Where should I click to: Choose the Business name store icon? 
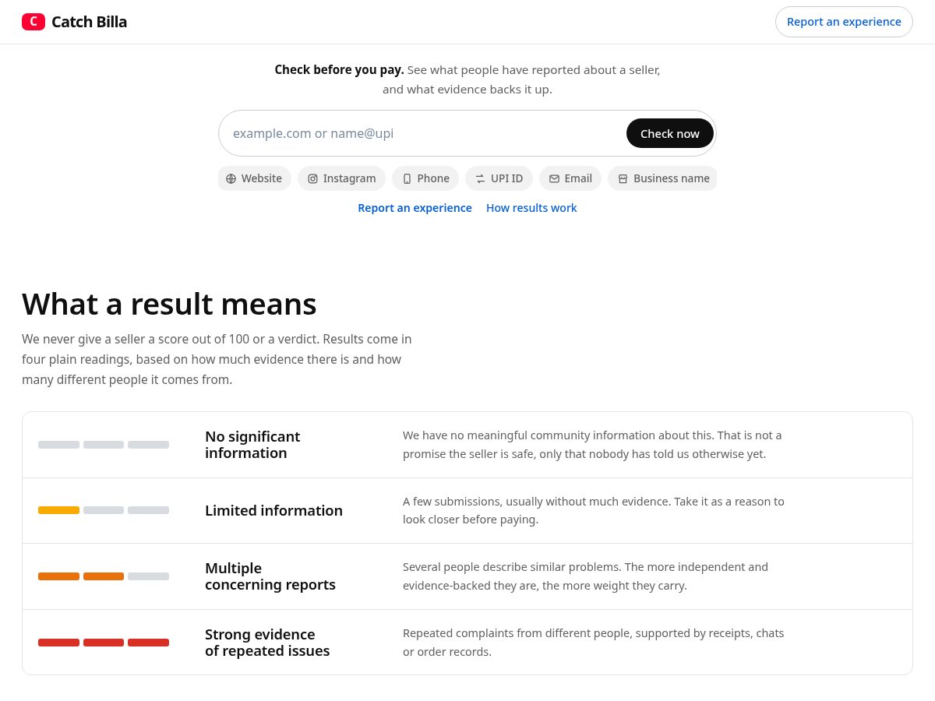click(623, 178)
